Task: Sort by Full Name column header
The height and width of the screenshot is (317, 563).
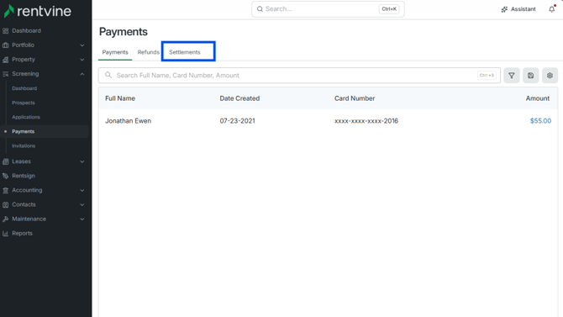Action: click(x=120, y=98)
